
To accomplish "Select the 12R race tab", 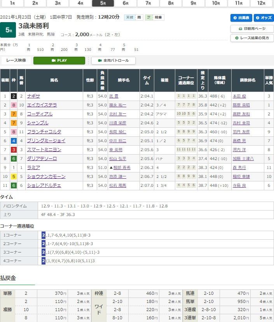I will tap(261, 3).
